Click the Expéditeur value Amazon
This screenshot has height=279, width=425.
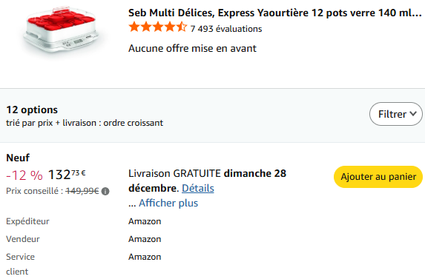pyautogui.click(x=145, y=221)
